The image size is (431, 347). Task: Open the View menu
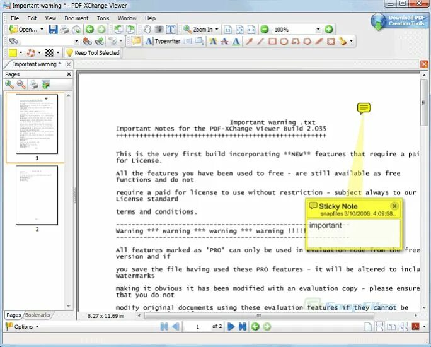(50, 18)
